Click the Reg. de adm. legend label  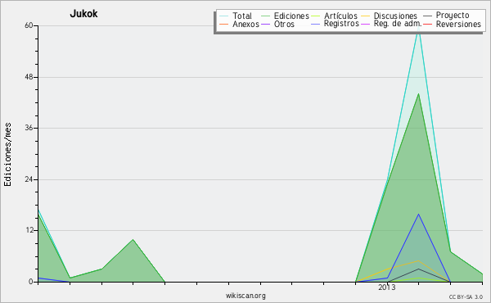click(x=398, y=24)
